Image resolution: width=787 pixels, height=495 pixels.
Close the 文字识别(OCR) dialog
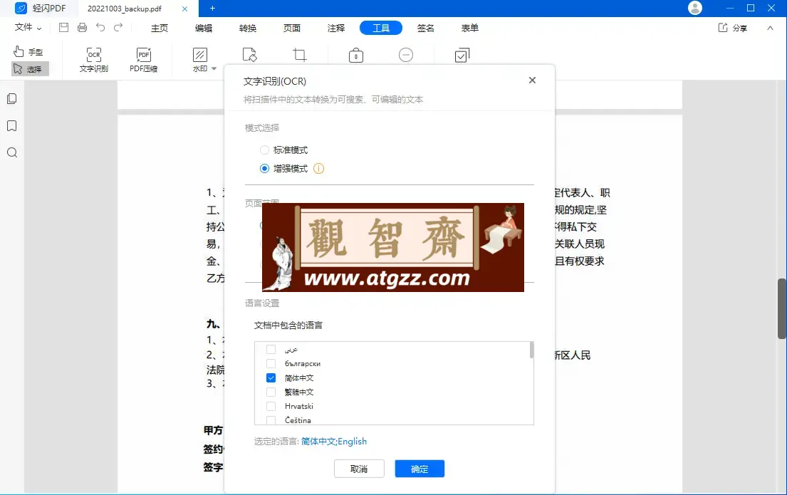point(533,80)
